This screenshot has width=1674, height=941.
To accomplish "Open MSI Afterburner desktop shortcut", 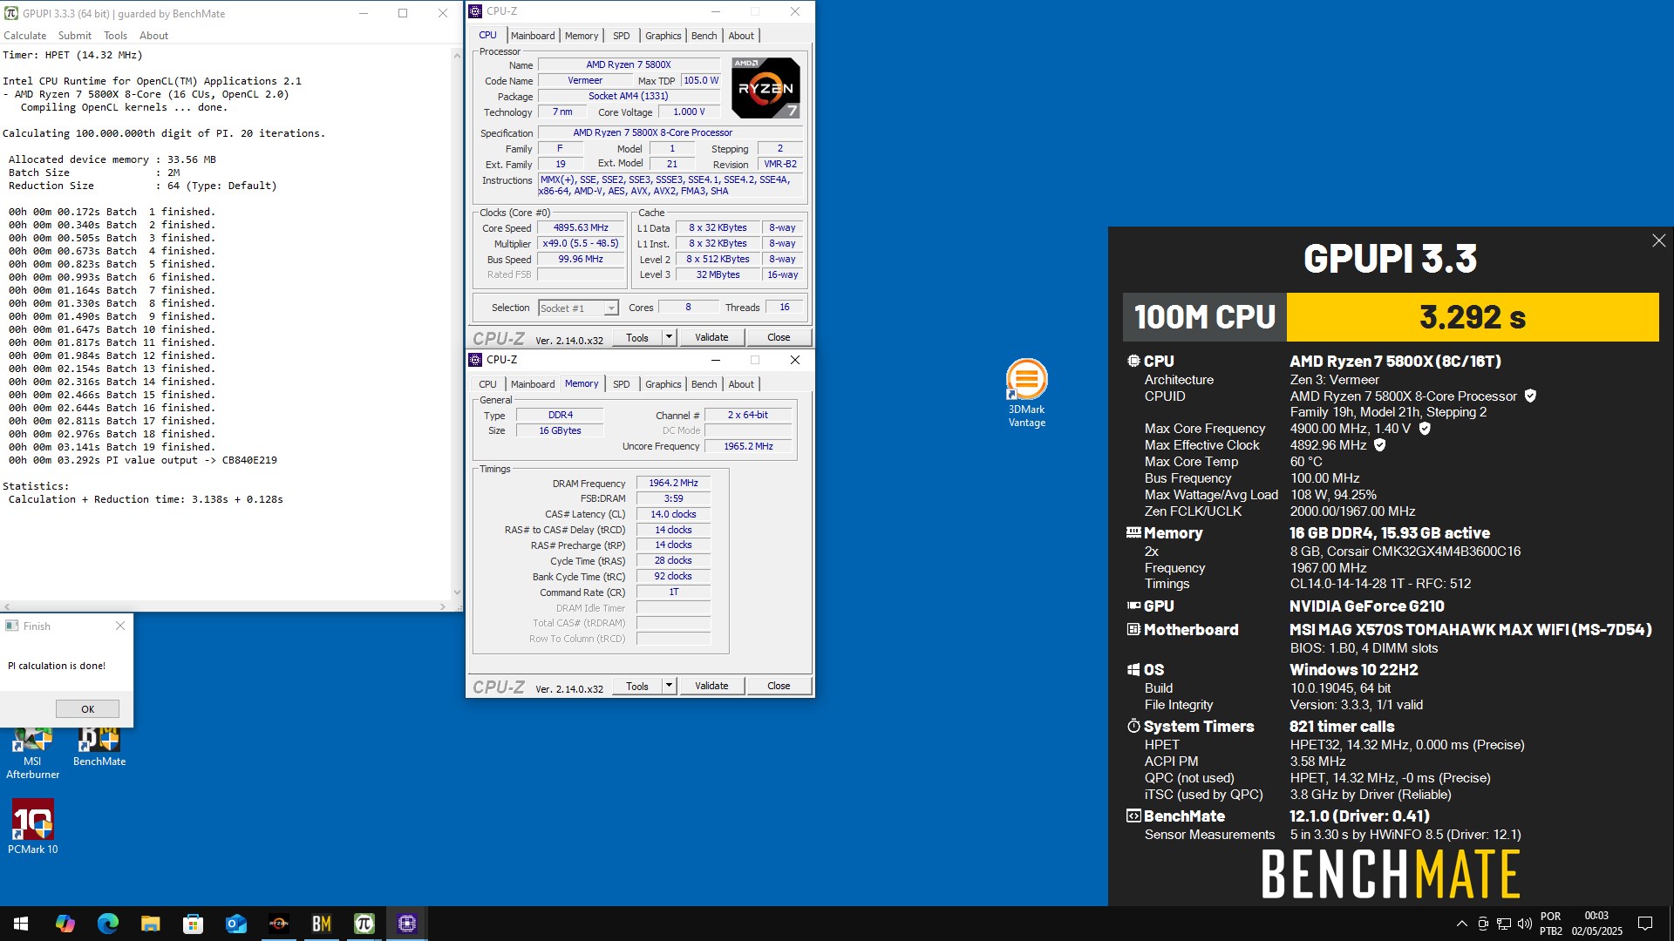I will point(32,755).
